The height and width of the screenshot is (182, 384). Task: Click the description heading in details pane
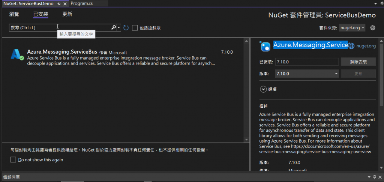pyautogui.click(x=264, y=107)
